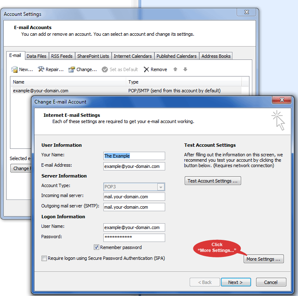Image resolution: width=298 pixels, height=296 pixels.
Task: Click the Cancel button
Action: click(x=271, y=282)
